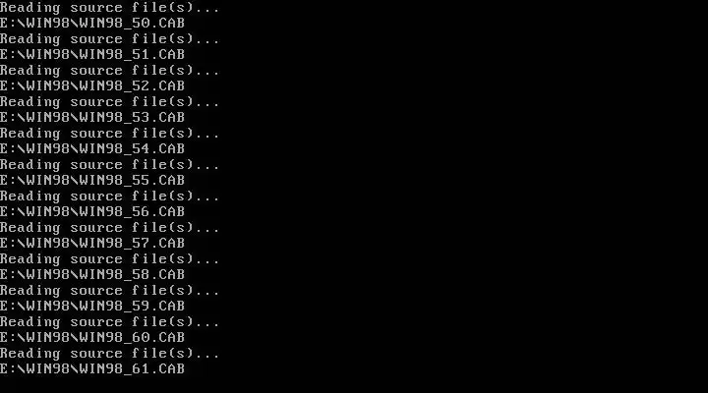Viewport: 708px width, 393px height.
Task: Click the WIN98_55.CAB file path
Action: coord(92,180)
